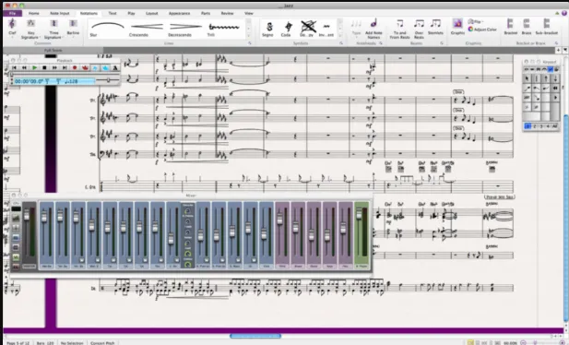Click Adjust Color in the Graphics group

482,30
